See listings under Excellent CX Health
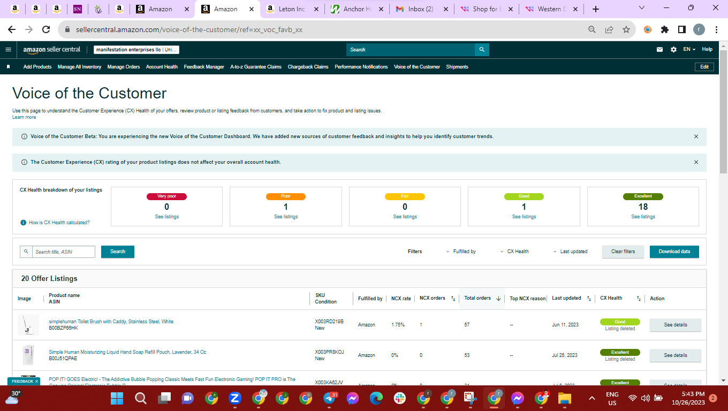The image size is (728, 411). [x=643, y=217]
